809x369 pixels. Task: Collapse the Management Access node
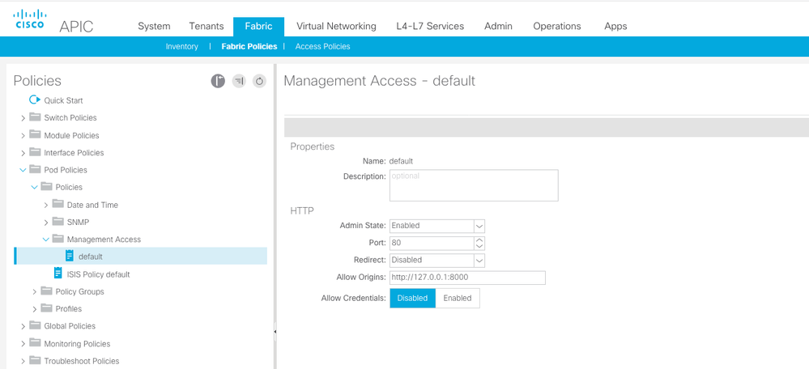click(46, 240)
